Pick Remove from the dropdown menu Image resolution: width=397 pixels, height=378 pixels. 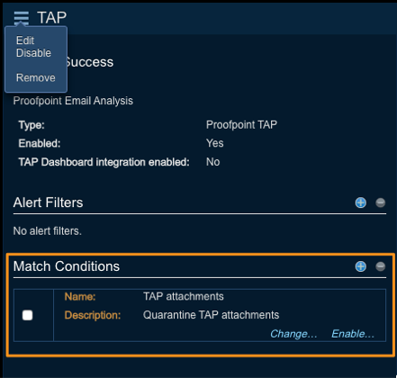pyautogui.click(x=36, y=78)
